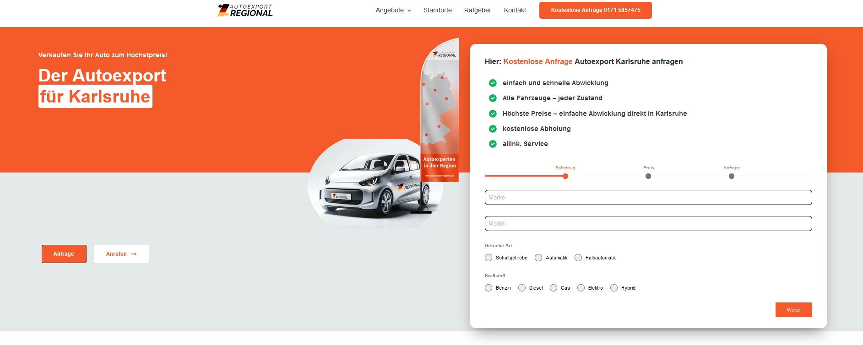Open the Kontakt page
This screenshot has width=863, height=345.
[515, 10]
